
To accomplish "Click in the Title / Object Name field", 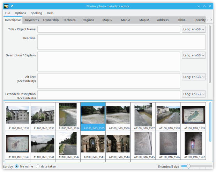I will coord(109,29).
